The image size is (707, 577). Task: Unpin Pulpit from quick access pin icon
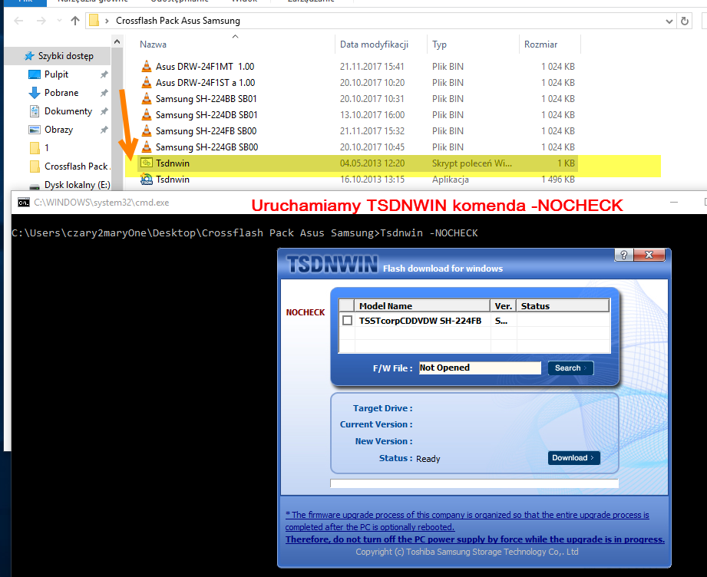104,74
